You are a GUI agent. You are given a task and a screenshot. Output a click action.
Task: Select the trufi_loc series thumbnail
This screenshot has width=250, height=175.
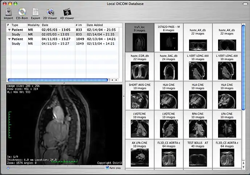point(140,38)
